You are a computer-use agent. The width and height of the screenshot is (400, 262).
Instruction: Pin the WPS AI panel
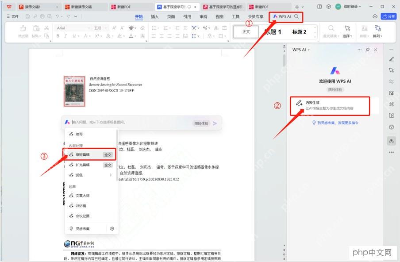368,50
